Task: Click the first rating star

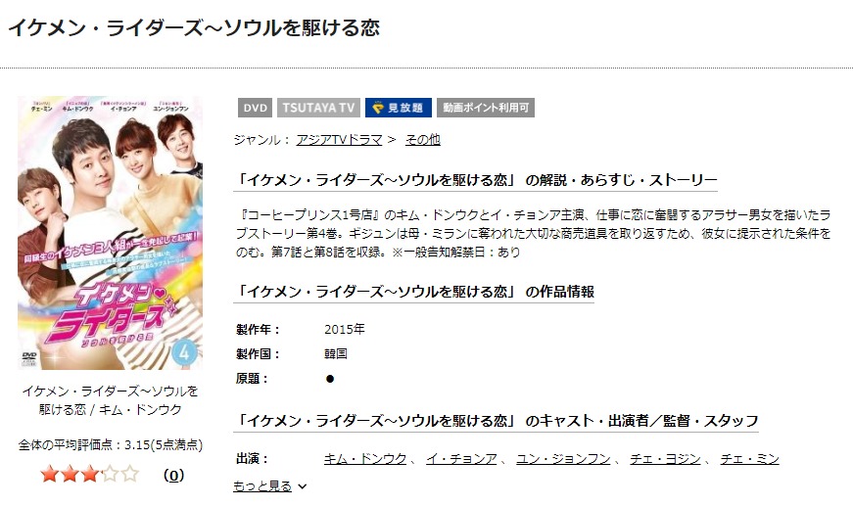Action: click(50, 475)
